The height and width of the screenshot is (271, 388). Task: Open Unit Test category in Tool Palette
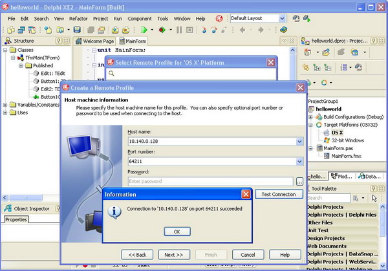341,230
